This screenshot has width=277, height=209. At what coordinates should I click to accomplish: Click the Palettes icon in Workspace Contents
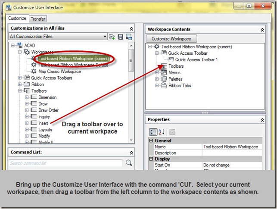(164, 79)
